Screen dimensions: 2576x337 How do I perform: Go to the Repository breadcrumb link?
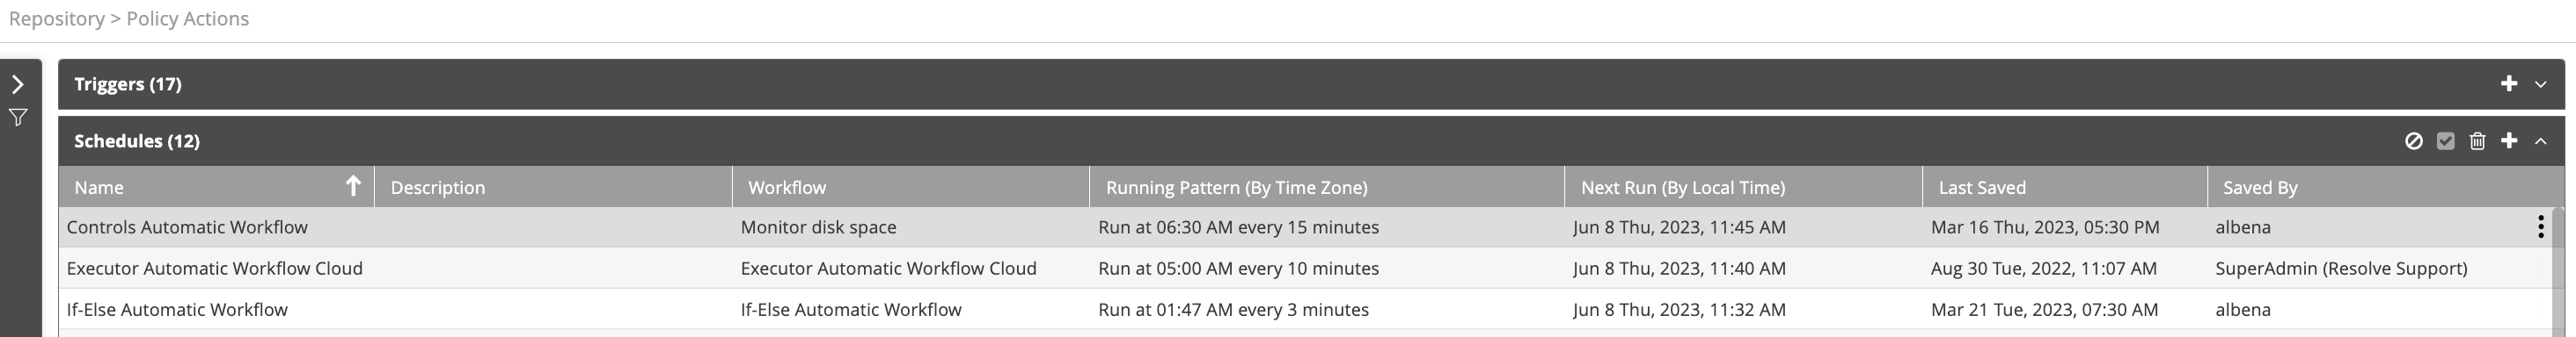56,19
